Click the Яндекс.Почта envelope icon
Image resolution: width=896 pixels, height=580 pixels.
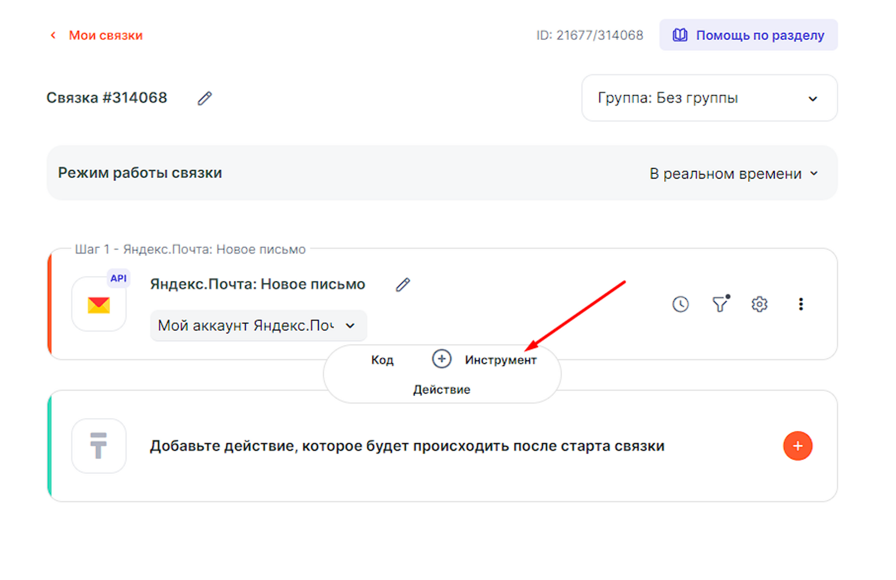point(99,305)
